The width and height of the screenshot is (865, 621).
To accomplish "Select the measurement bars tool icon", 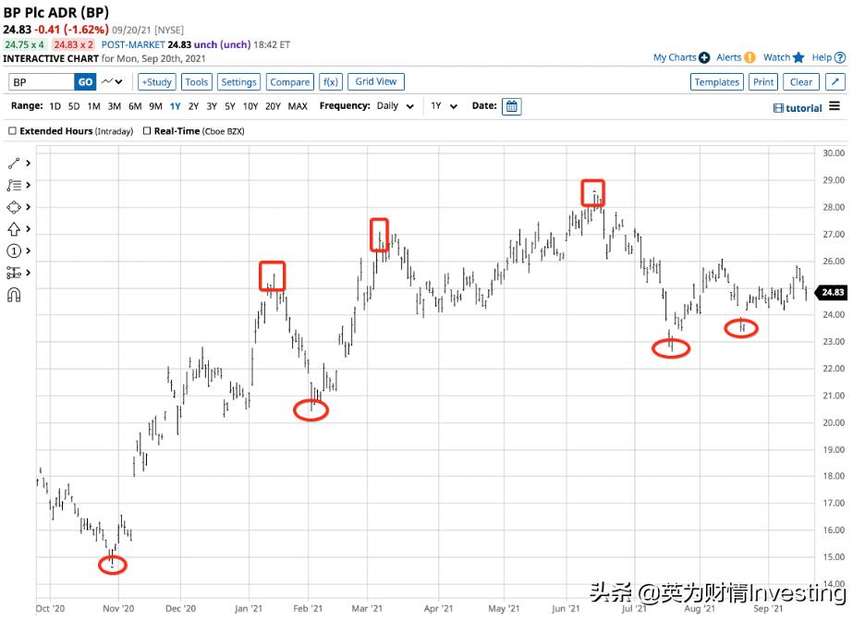I will click(x=14, y=273).
